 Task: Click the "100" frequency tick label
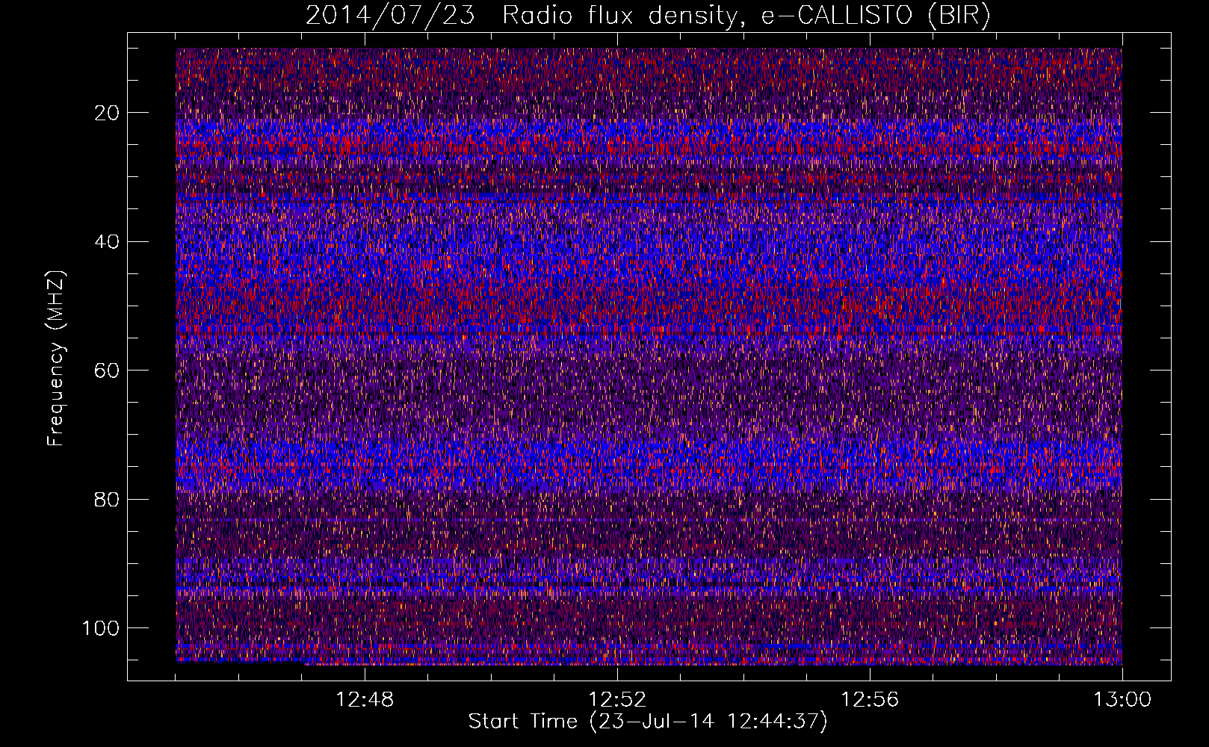coord(102,628)
